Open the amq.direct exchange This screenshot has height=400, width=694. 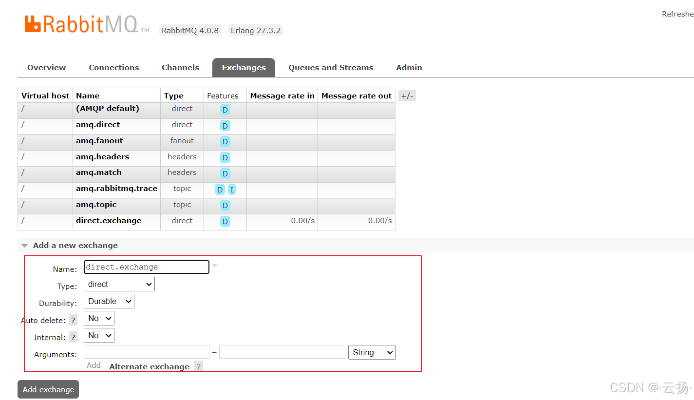pyautogui.click(x=98, y=125)
